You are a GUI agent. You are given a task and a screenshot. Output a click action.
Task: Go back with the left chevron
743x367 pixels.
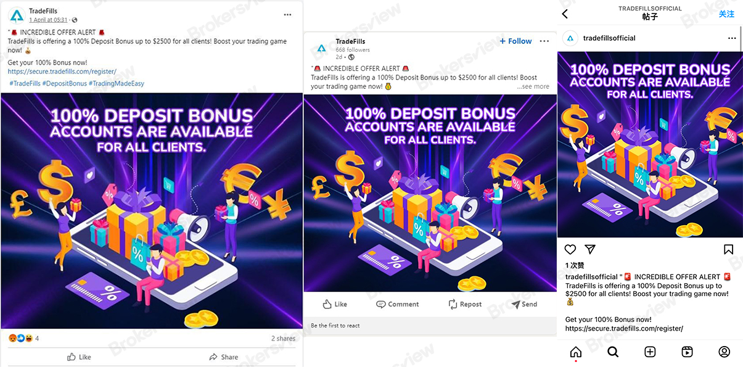coord(565,14)
